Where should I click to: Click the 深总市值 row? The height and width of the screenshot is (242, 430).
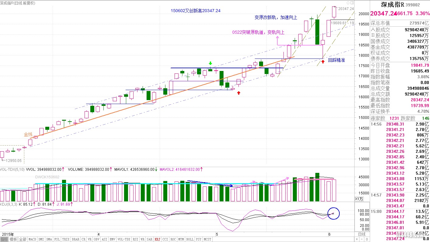pos(400,23)
